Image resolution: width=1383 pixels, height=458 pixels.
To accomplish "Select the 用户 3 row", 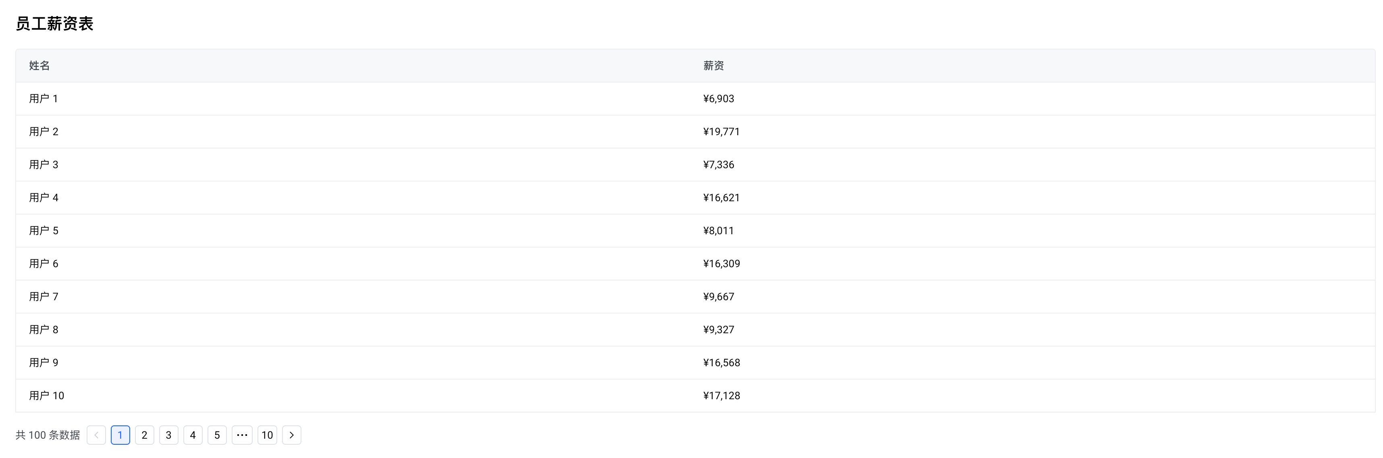I will [44, 165].
